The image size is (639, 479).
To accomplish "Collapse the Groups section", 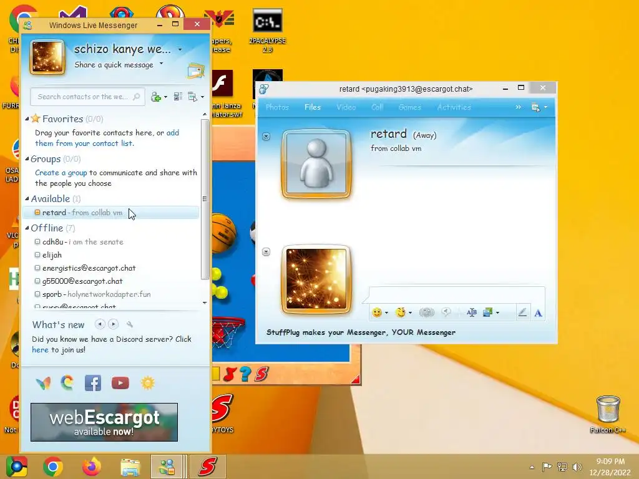I will coord(27,159).
